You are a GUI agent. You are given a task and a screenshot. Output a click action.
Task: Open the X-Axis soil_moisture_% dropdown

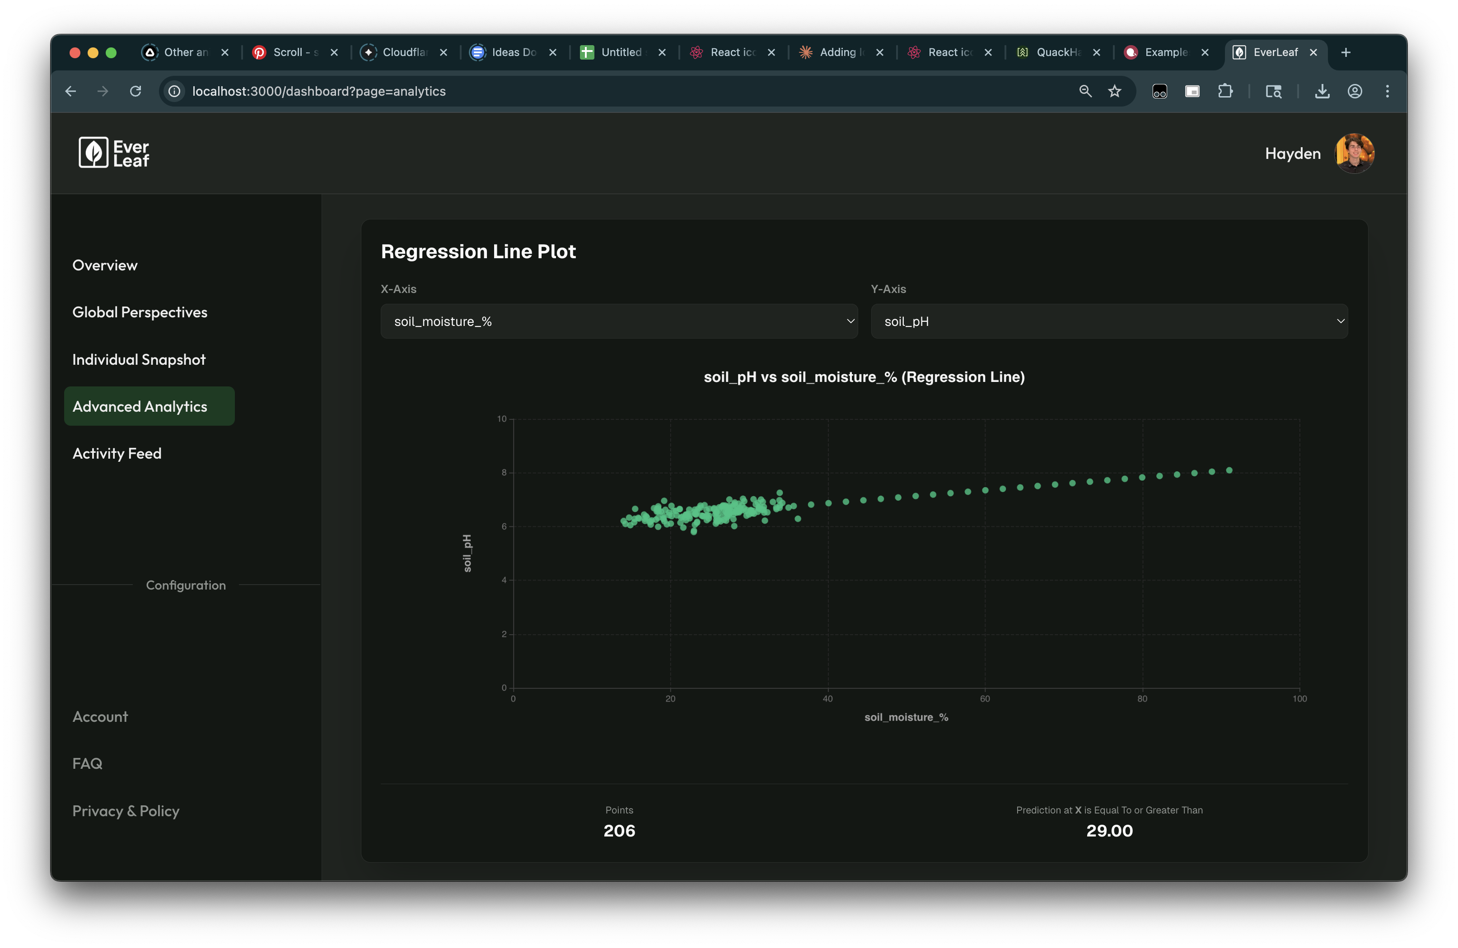pos(619,321)
